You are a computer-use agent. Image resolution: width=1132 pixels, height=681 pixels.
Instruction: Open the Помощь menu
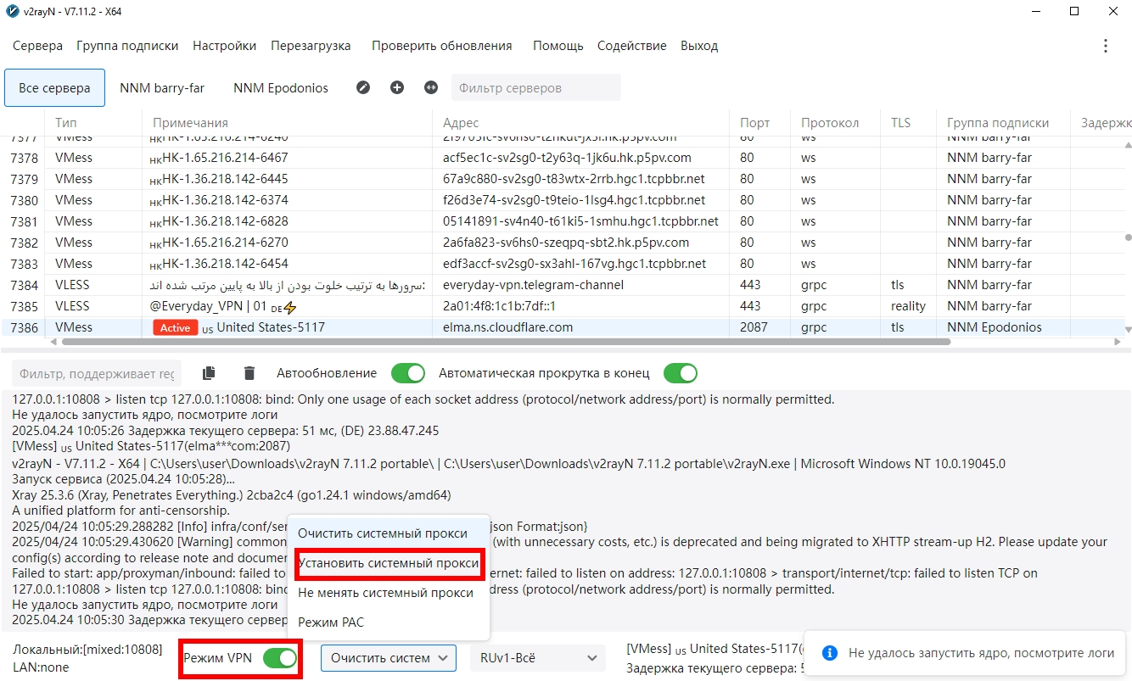click(558, 46)
